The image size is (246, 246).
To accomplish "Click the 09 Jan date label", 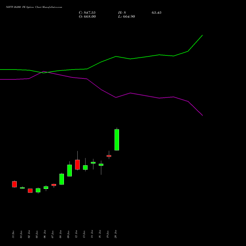I will 68,234.
